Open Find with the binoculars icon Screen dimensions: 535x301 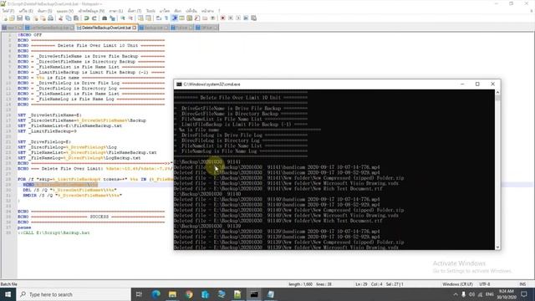point(104,18)
